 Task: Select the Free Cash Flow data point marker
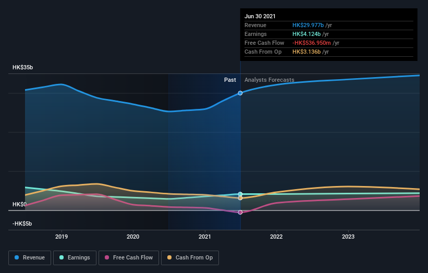coord(240,212)
